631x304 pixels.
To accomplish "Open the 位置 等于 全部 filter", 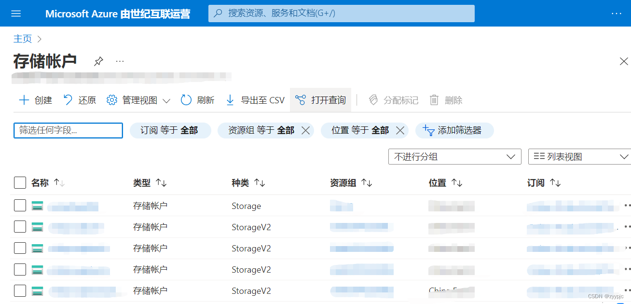I will click(360, 130).
